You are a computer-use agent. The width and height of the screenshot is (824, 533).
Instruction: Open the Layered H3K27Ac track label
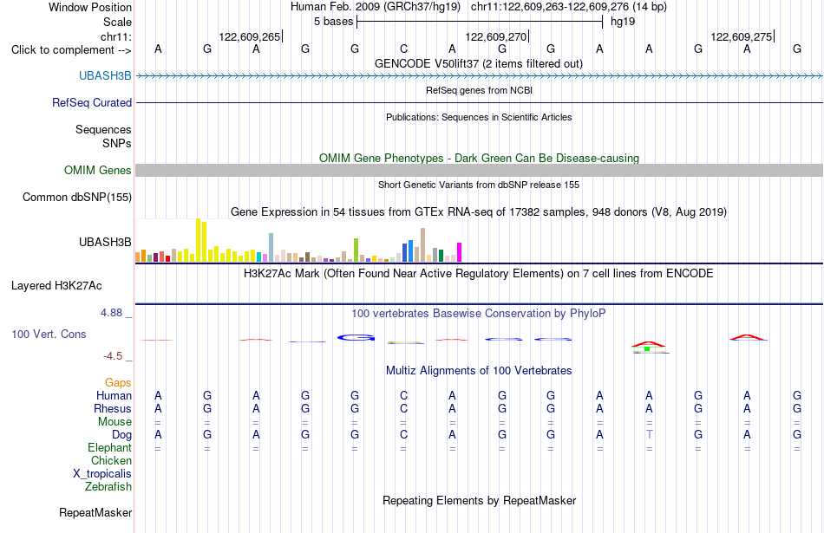pos(56,286)
